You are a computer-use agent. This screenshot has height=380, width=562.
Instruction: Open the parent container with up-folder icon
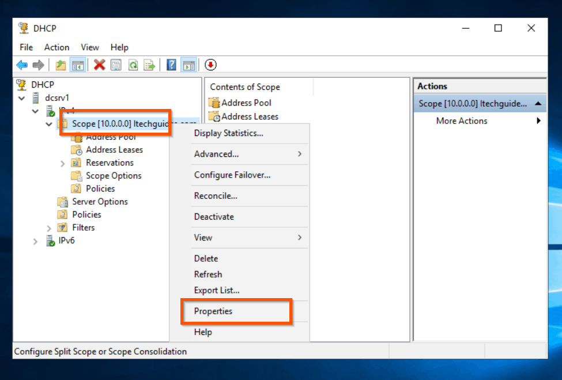click(62, 65)
